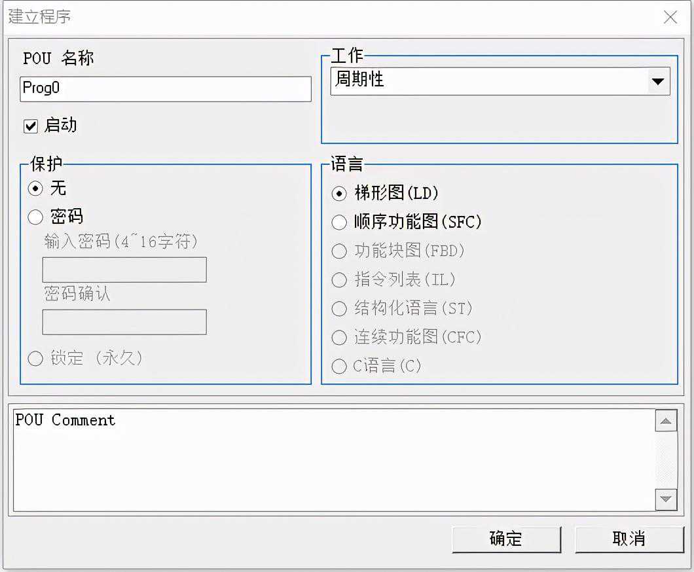Click the comment box scroll up arrow
The height and width of the screenshot is (572, 694).
666,421
